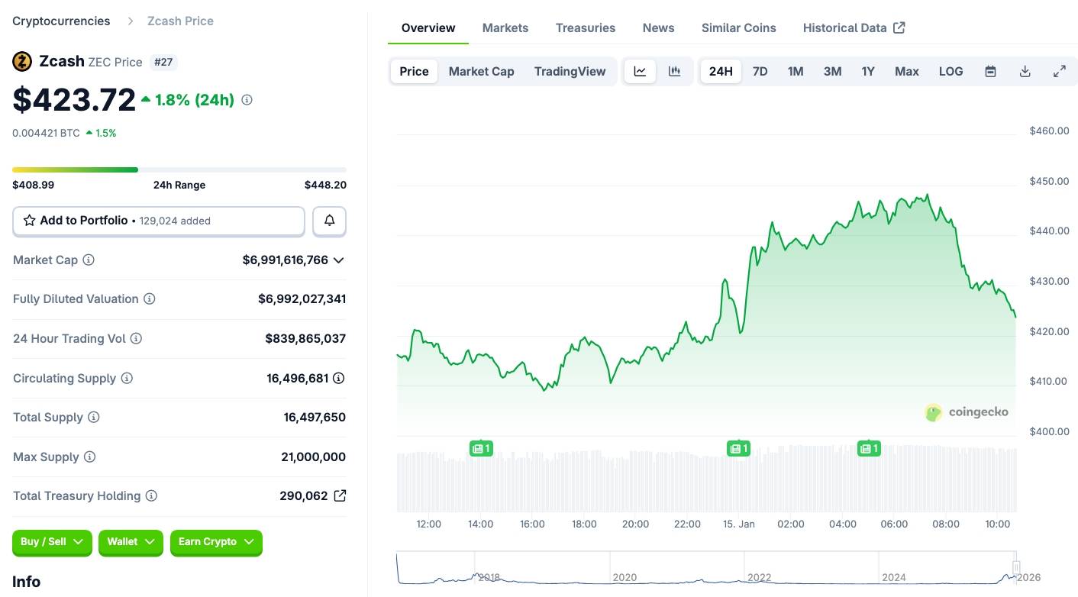Screen dimensions: 1078x597
Task: Switch to the Markets tab
Action: [x=505, y=27]
